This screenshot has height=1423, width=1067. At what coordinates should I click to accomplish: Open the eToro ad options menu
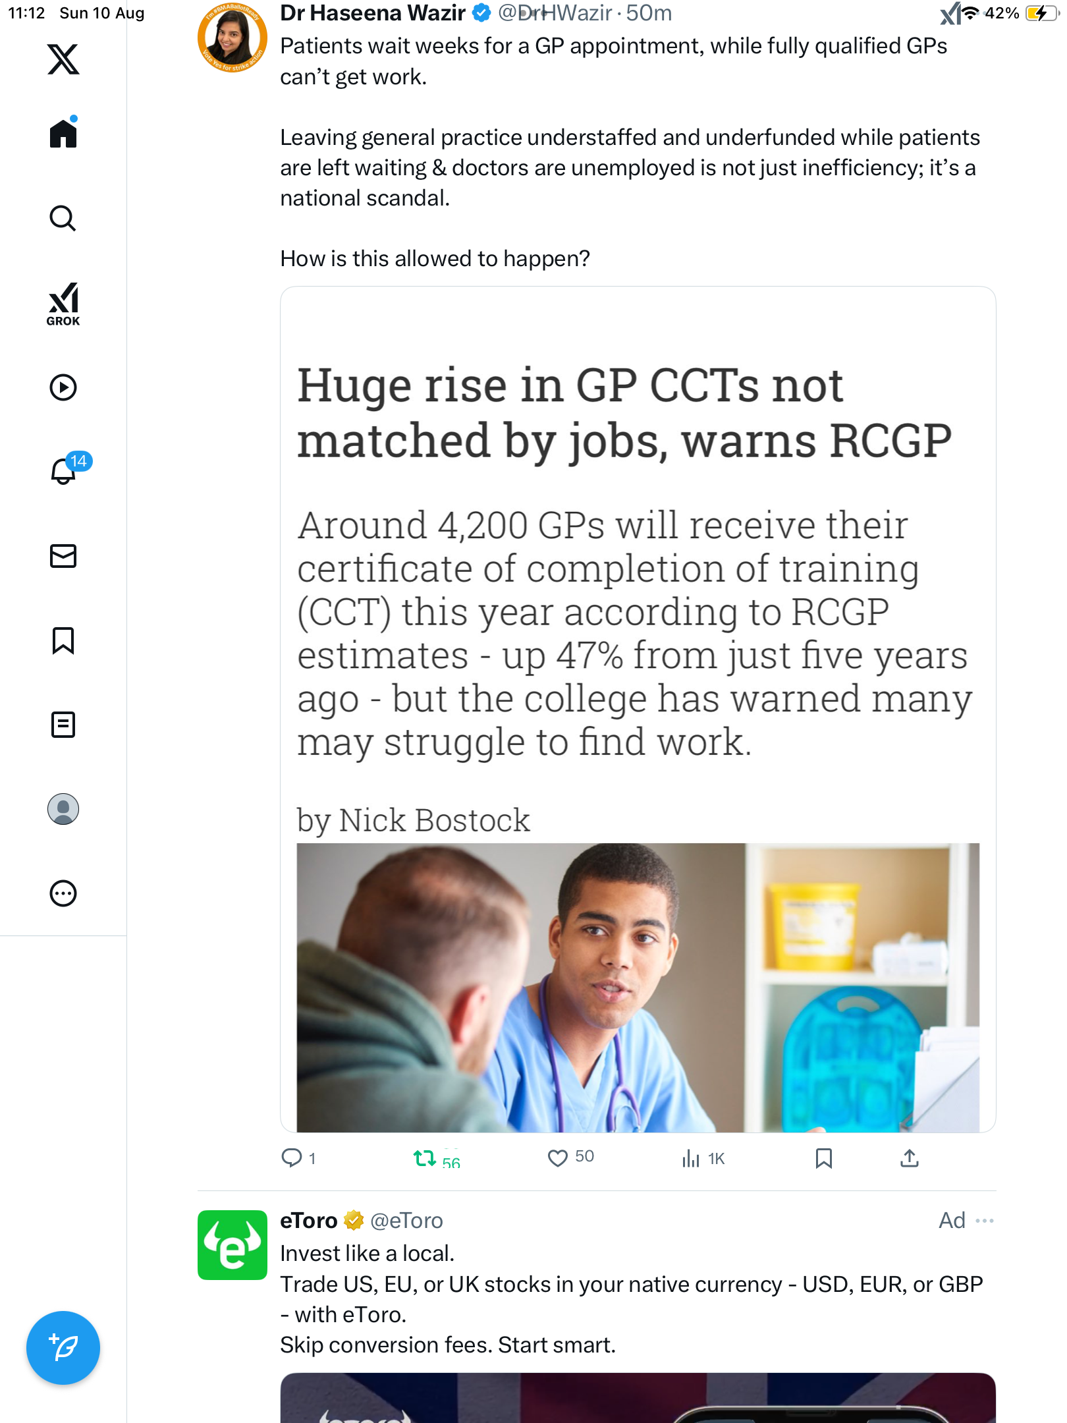tap(985, 1221)
